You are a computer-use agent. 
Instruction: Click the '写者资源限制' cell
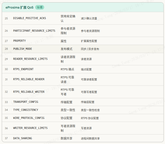68,128
